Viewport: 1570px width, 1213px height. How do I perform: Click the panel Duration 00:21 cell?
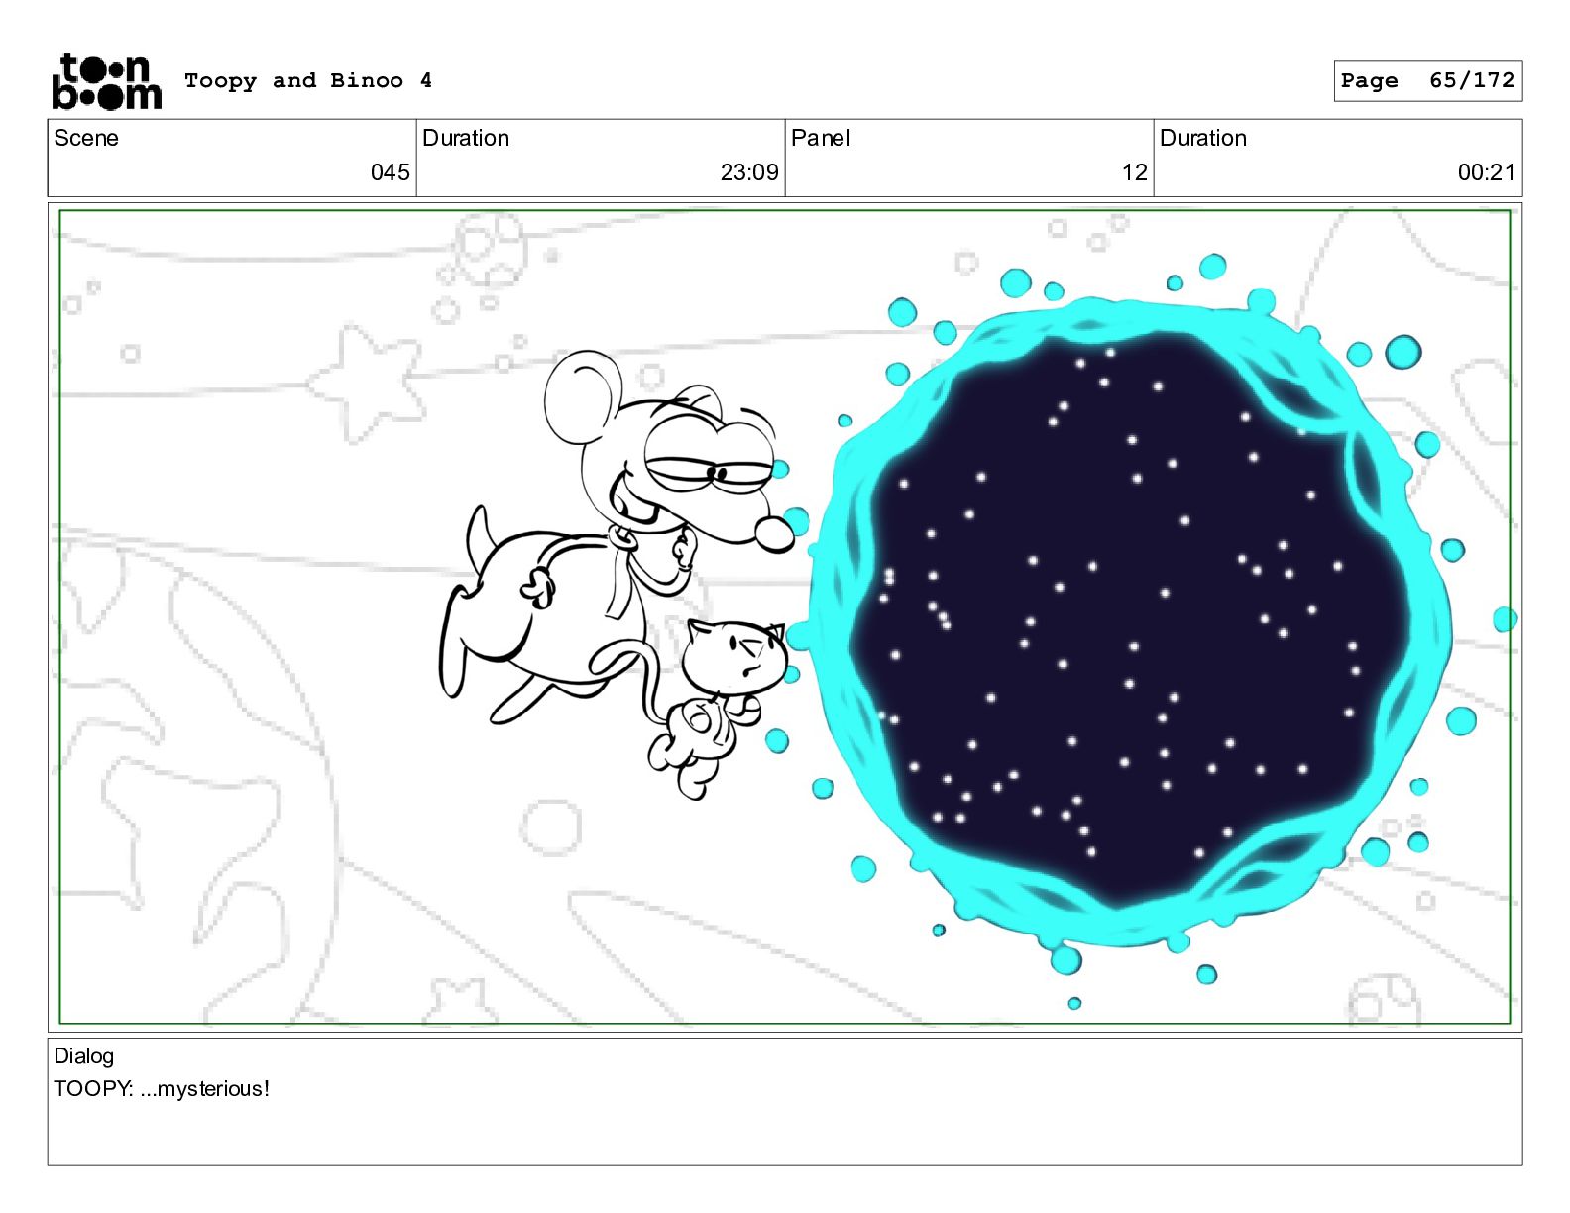click(1338, 159)
